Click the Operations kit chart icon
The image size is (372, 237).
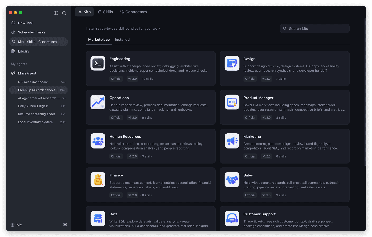[x=98, y=102]
